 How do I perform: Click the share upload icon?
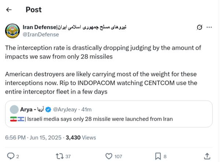pyautogui.click(x=207, y=156)
